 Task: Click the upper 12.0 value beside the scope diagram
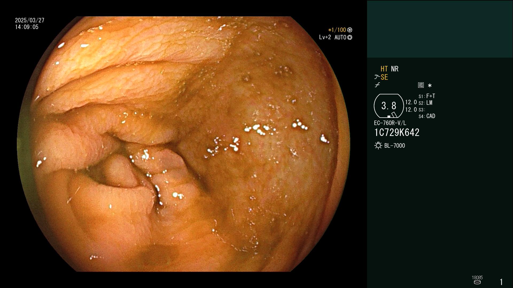tap(411, 102)
